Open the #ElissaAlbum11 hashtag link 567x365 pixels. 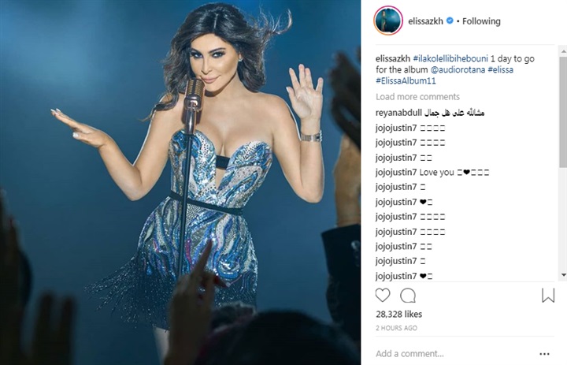(x=406, y=80)
